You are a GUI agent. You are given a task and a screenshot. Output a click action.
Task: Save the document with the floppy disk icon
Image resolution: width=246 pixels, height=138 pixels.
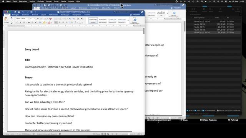(19, 12)
